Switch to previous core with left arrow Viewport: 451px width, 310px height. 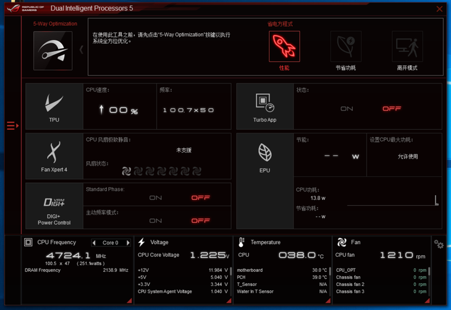pyautogui.click(x=94, y=243)
